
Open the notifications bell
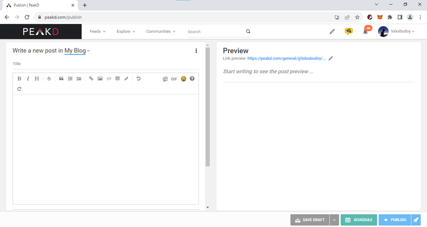tap(365, 32)
